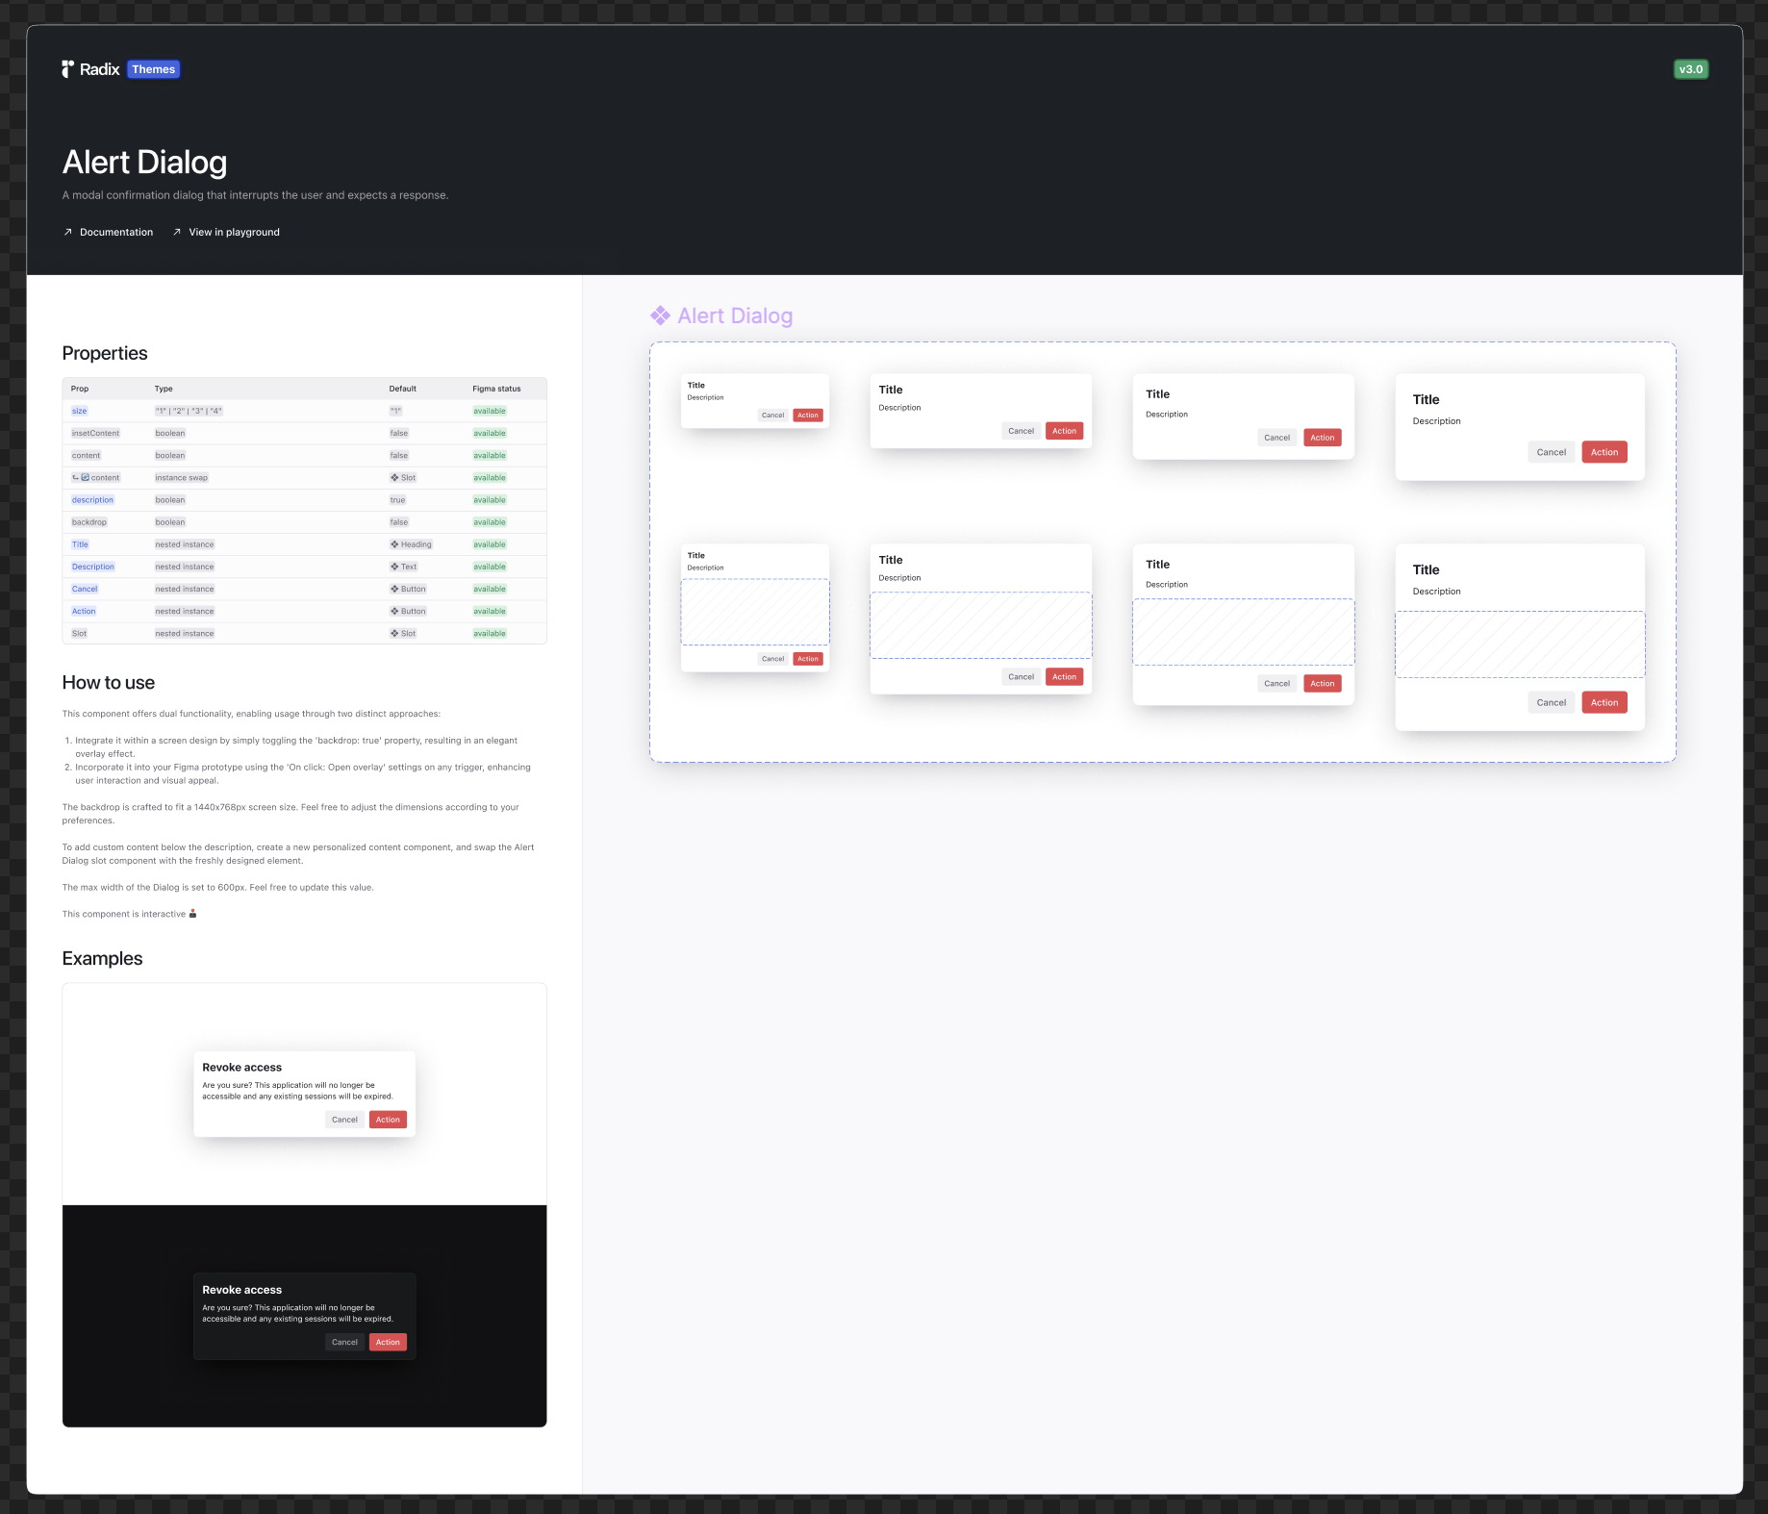The image size is (1768, 1514).
Task: Click the component icon beside Heading default
Action: click(394, 544)
